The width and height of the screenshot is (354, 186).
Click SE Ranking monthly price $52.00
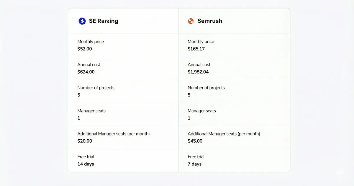coord(85,49)
